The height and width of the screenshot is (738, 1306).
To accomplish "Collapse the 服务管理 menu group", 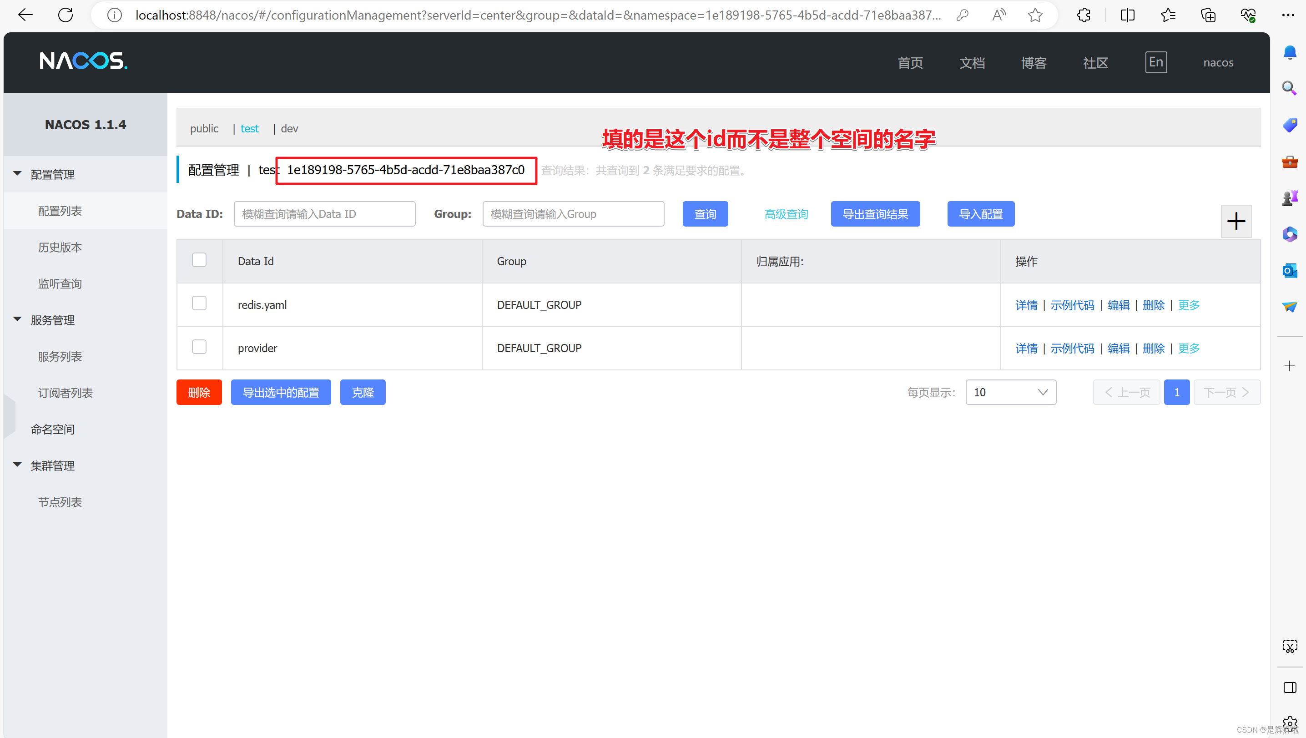I will point(17,319).
